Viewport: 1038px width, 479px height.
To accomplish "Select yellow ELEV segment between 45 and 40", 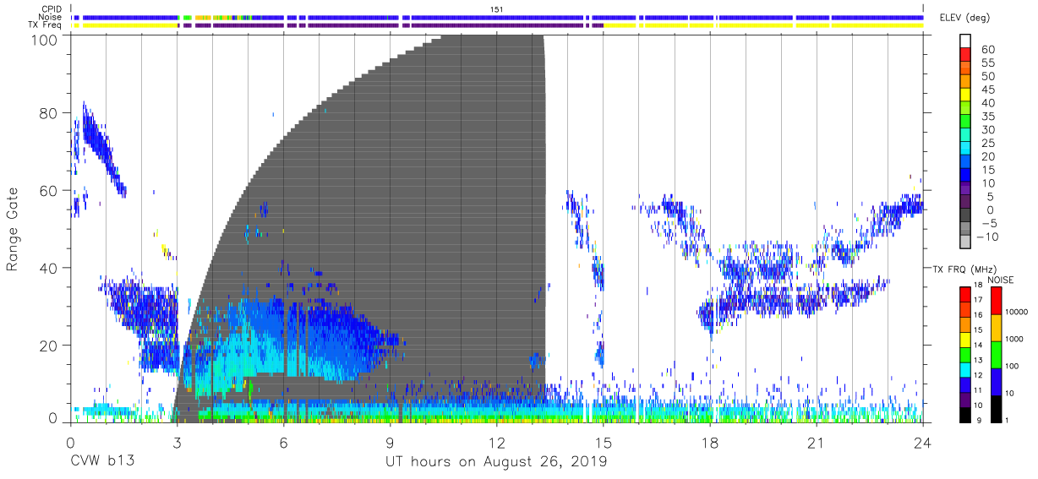I will coord(966,95).
